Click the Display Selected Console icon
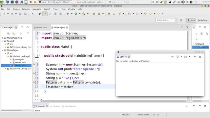 coord(178,57)
